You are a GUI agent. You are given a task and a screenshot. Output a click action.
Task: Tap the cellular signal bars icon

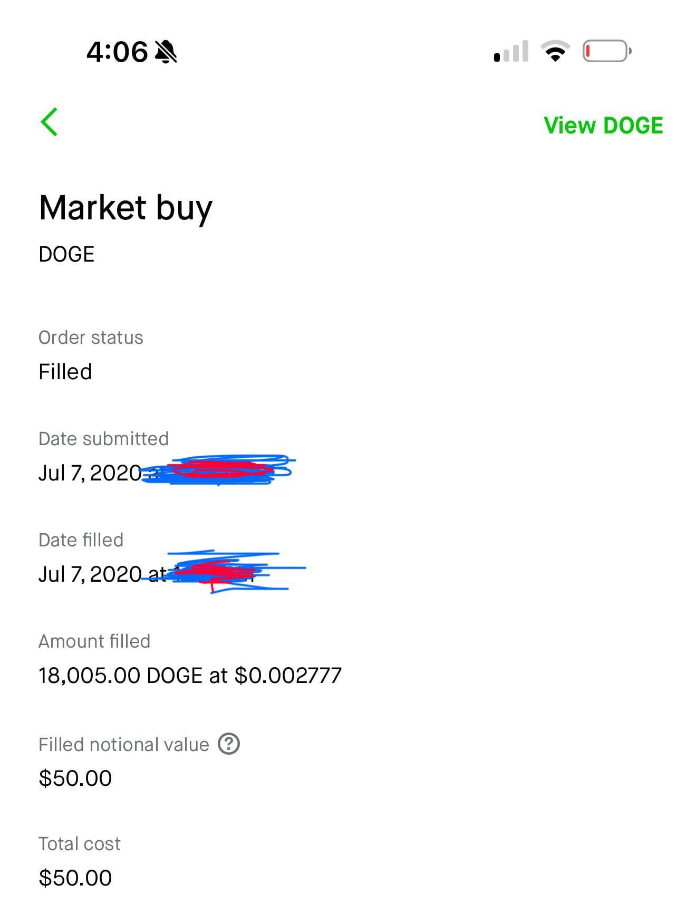511,51
